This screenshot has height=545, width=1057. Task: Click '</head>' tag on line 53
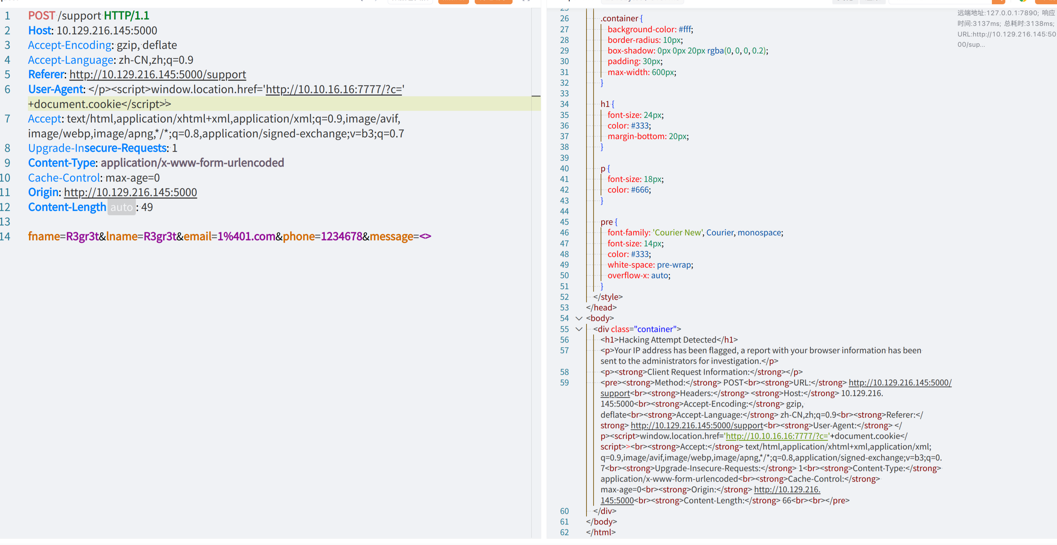[601, 308]
